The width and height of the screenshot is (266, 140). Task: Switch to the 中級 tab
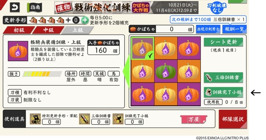pyautogui.click(x=48, y=30)
